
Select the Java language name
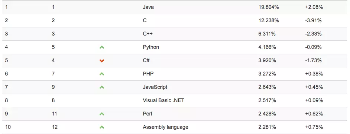148,7
